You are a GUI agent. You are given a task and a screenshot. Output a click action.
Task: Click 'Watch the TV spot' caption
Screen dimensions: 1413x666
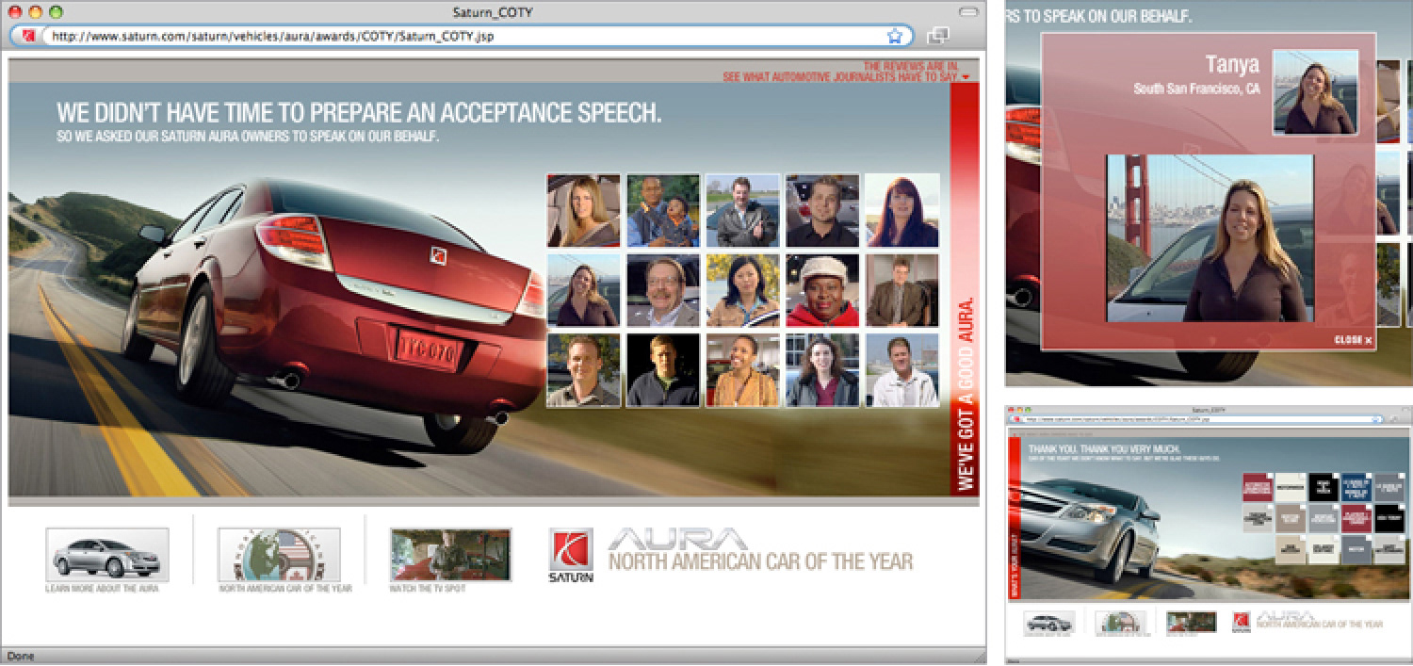pos(428,589)
